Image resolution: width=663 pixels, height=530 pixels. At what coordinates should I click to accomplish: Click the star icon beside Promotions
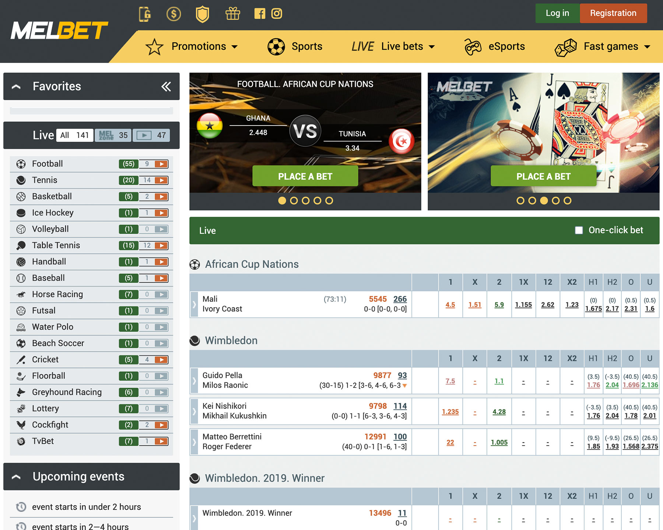click(x=154, y=47)
